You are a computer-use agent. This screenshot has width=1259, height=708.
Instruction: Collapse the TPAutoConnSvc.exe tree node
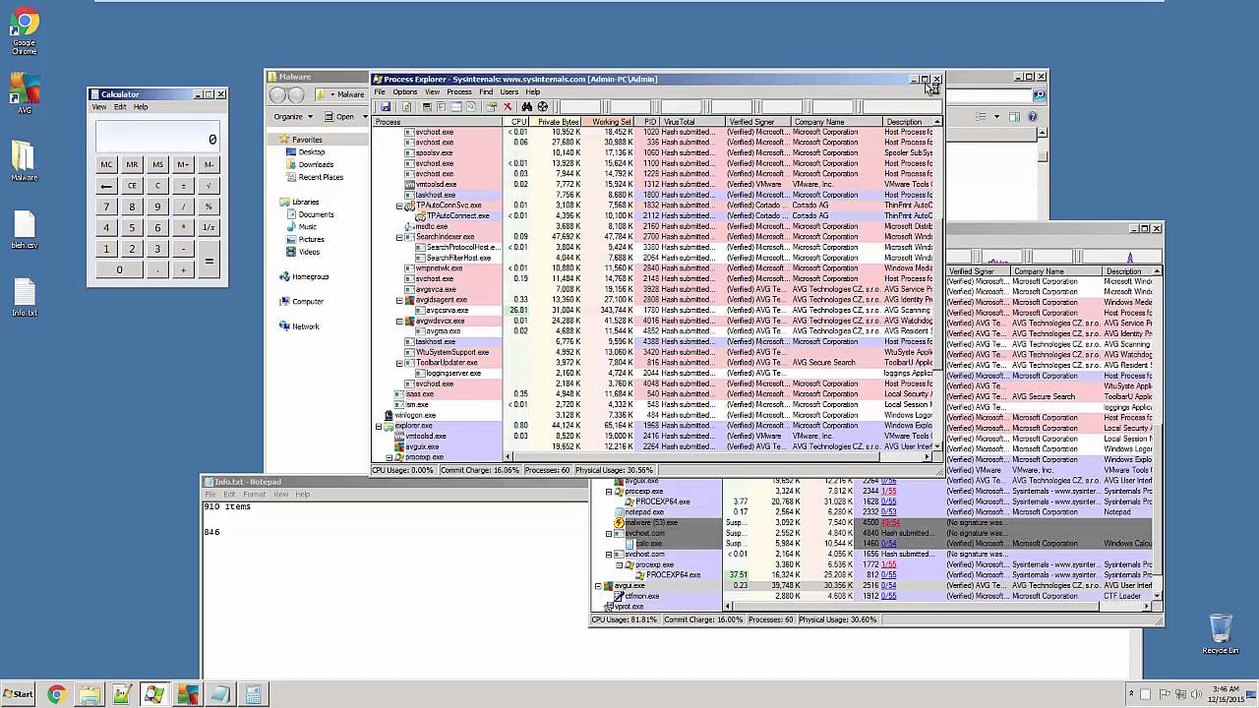(399, 206)
